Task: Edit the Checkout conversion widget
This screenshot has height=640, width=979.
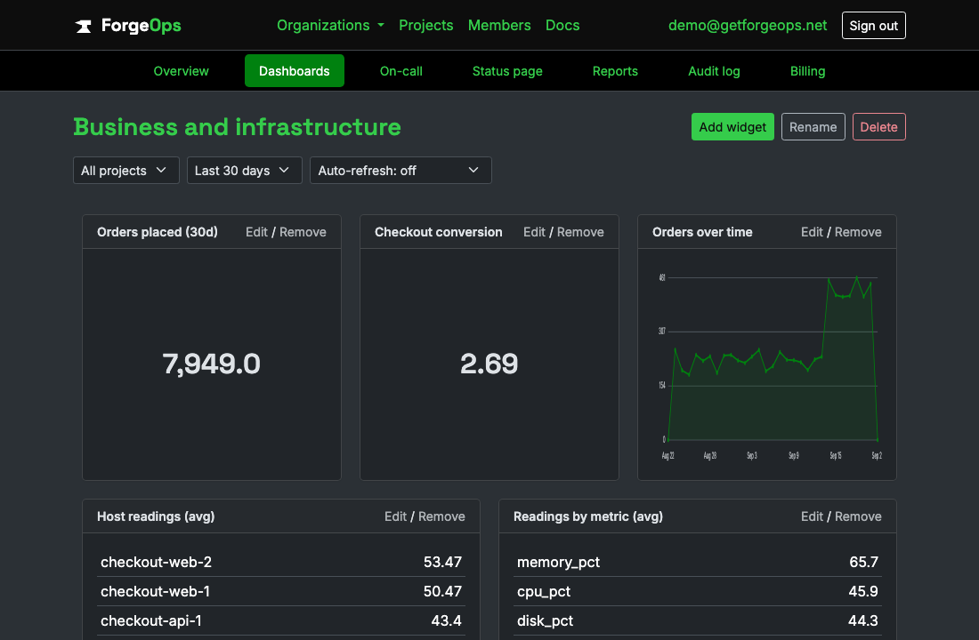Action: (535, 232)
